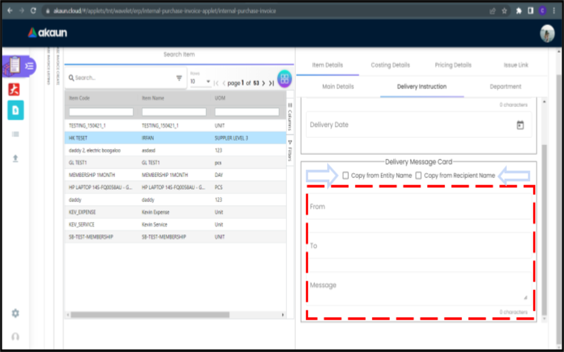The image size is (564, 352).
Task: Click the Delivery Date field
Action: point(418,125)
